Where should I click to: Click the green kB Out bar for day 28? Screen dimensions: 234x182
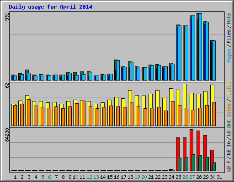click(200, 163)
